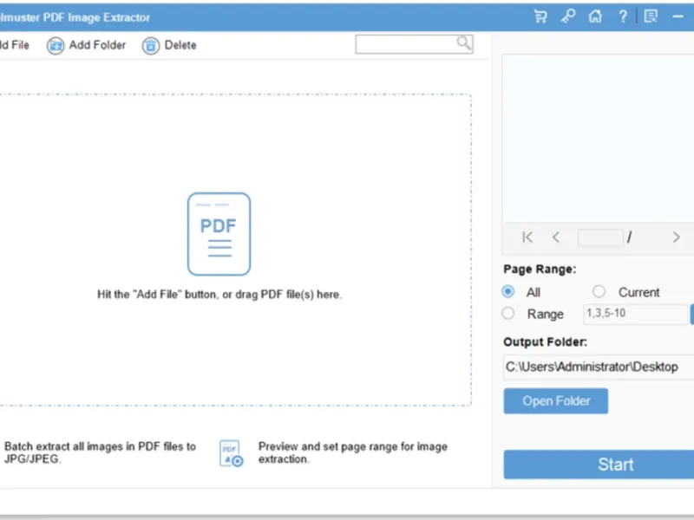Click the 'Batch extract all images' text
This screenshot has height=520, width=694.
tap(100, 452)
